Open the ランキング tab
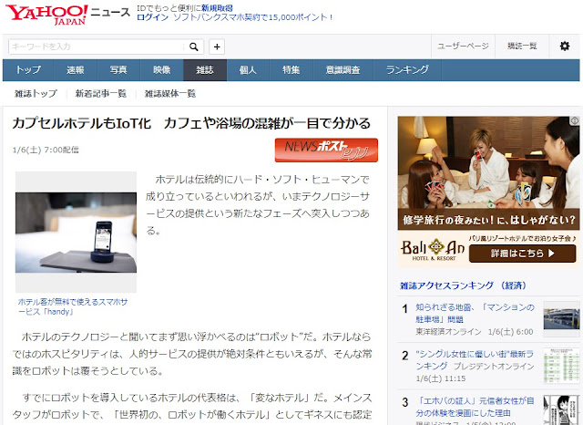Image resolution: width=583 pixels, height=425 pixels. [407, 70]
